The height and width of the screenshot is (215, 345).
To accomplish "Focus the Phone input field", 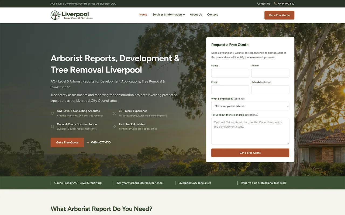I will tap(270, 73).
